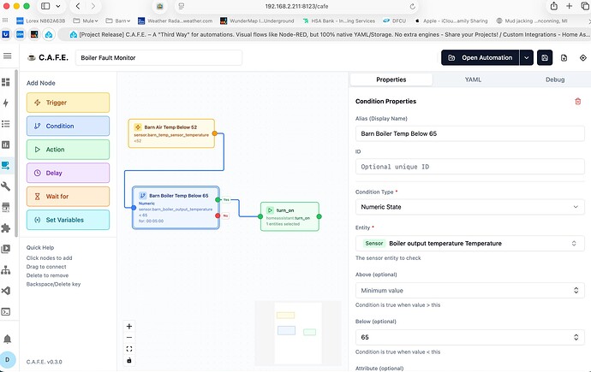Go back in Safari history
The width and height of the screenshot is (591, 372).
[78, 6]
